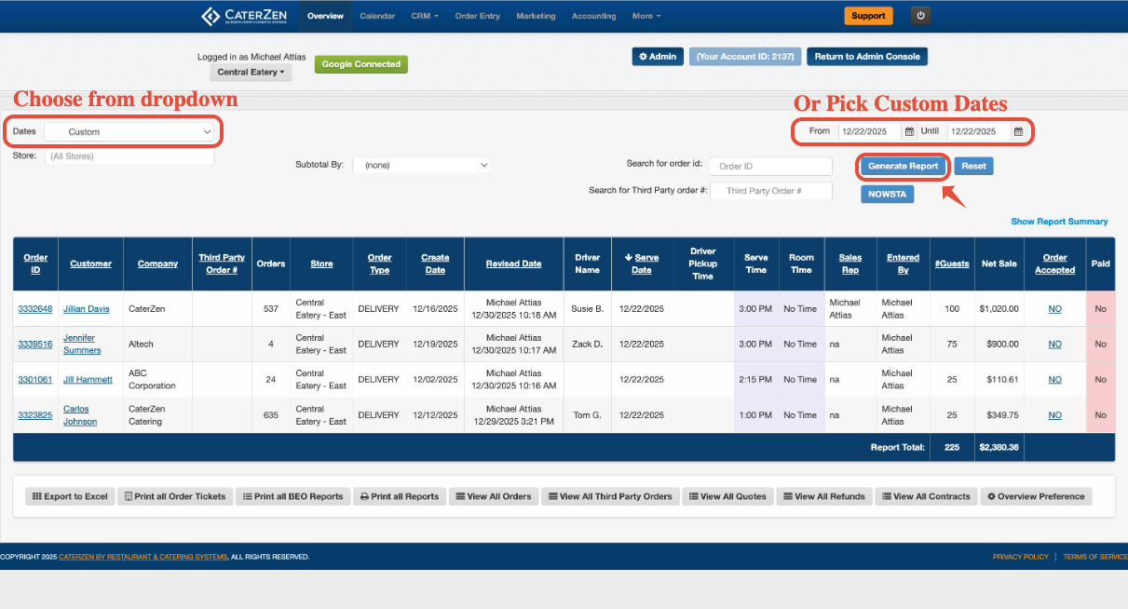
Task: Open Overview Preference settings
Action: point(1036,496)
